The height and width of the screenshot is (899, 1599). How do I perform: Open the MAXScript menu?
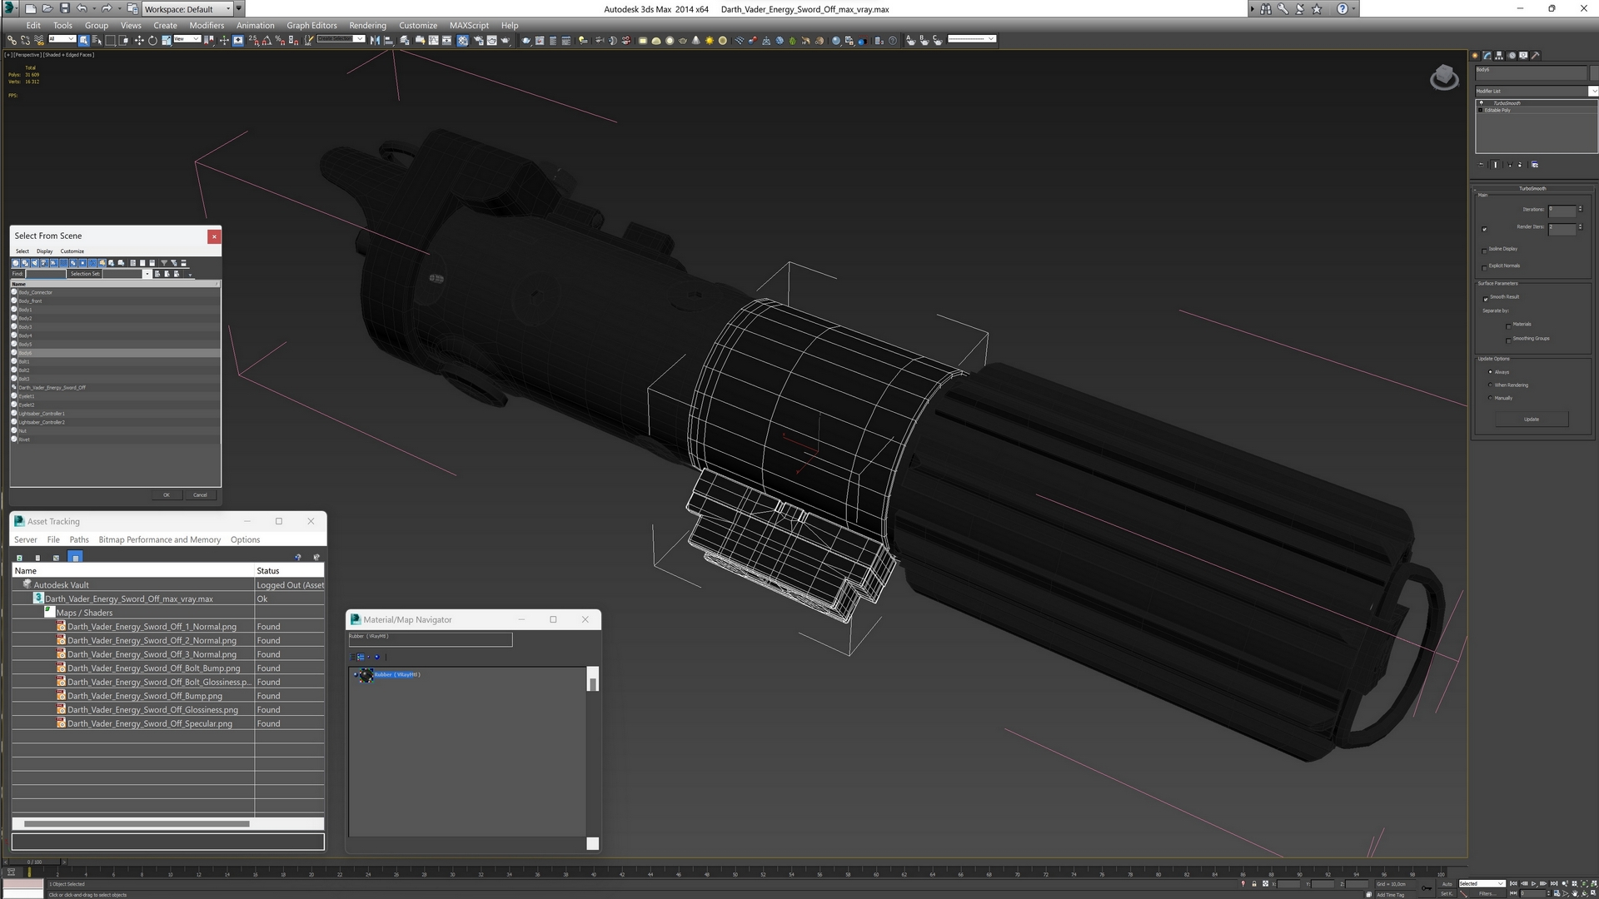pyautogui.click(x=469, y=25)
